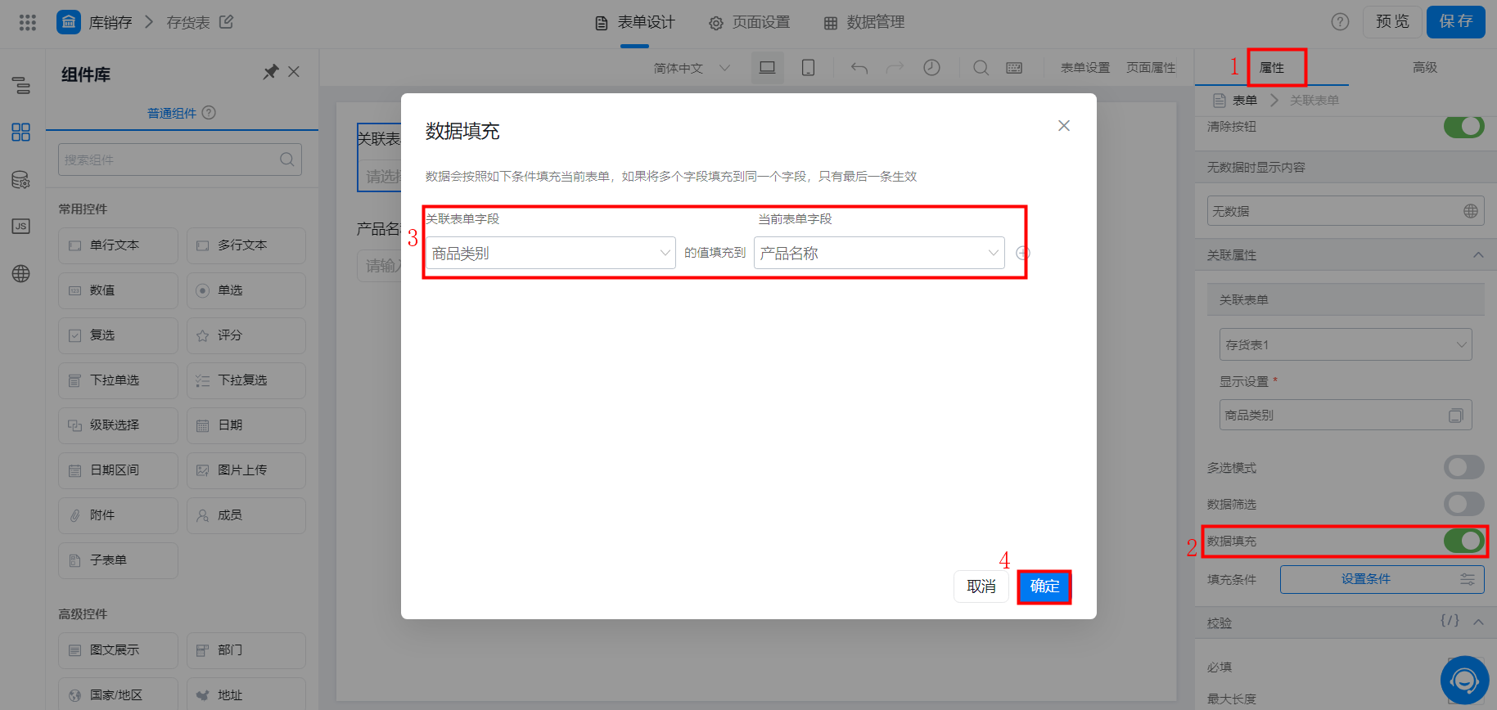The image size is (1497, 710).
Task: Click the 库销存 breadcrumb
Action: (x=110, y=23)
